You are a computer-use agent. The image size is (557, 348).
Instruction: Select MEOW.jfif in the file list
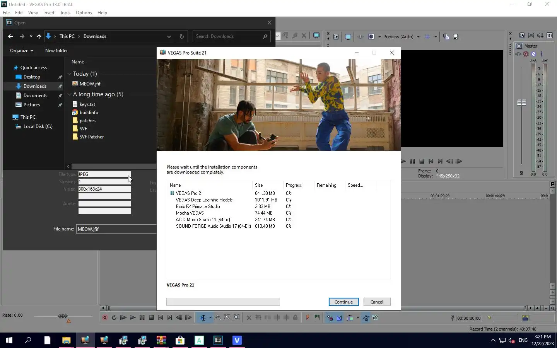[90, 84]
